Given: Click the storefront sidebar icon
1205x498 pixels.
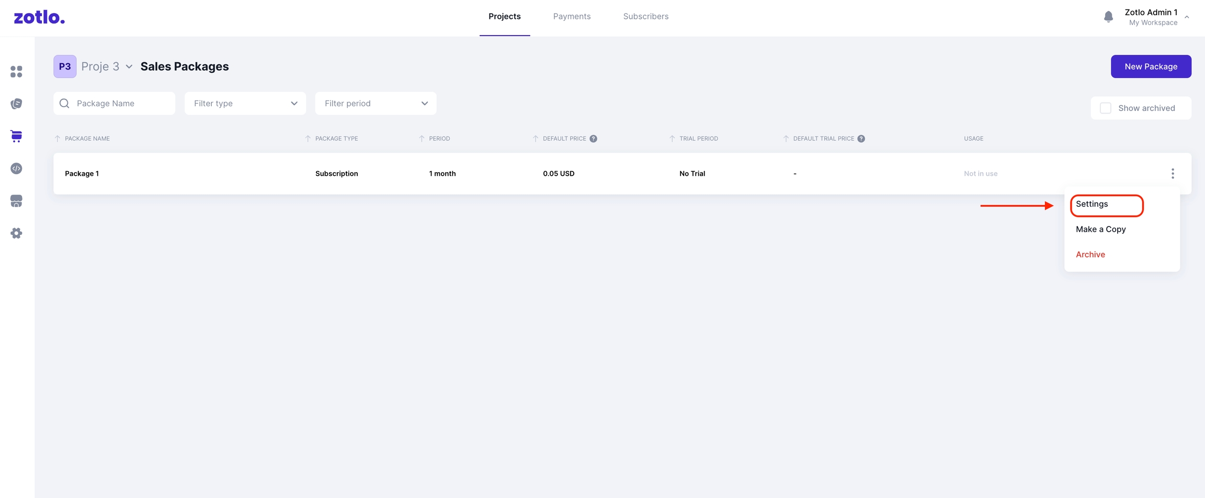Looking at the screenshot, I should point(16,201).
